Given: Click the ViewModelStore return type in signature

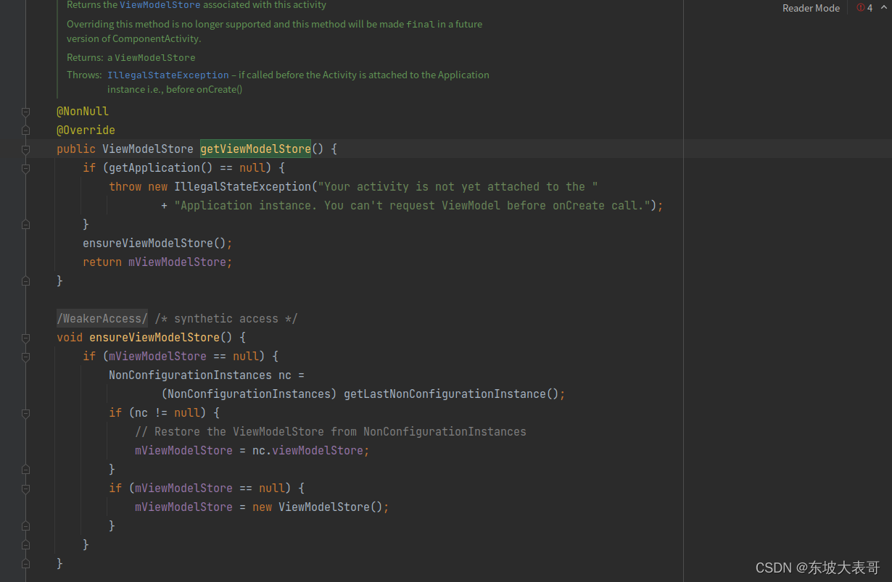Looking at the screenshot, I should click(148, 149).
